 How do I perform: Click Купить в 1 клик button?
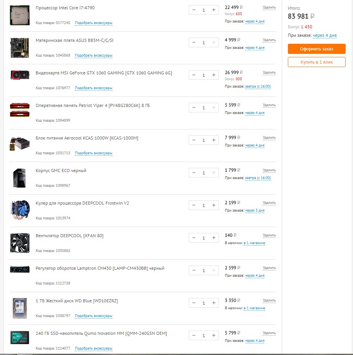pos(317,62)
